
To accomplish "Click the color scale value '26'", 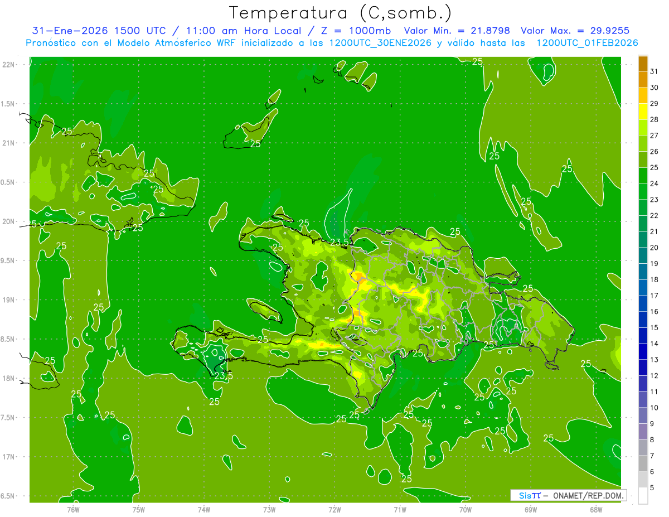I will pyautogui.click(x=655, y=152).
